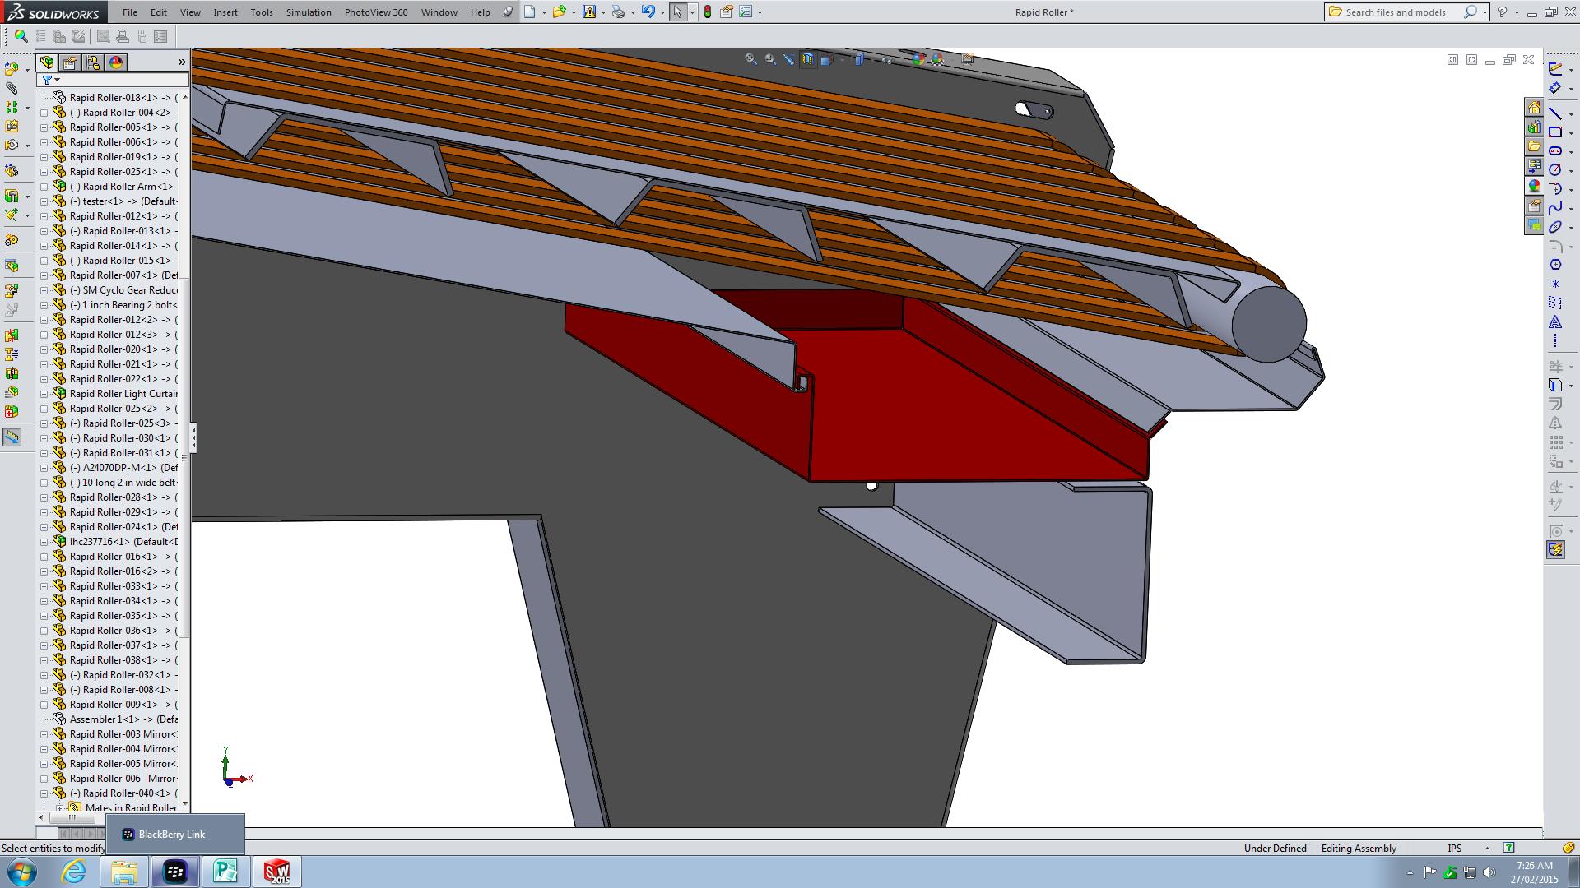Open the Appearances task pane tab

point(1534,186)
